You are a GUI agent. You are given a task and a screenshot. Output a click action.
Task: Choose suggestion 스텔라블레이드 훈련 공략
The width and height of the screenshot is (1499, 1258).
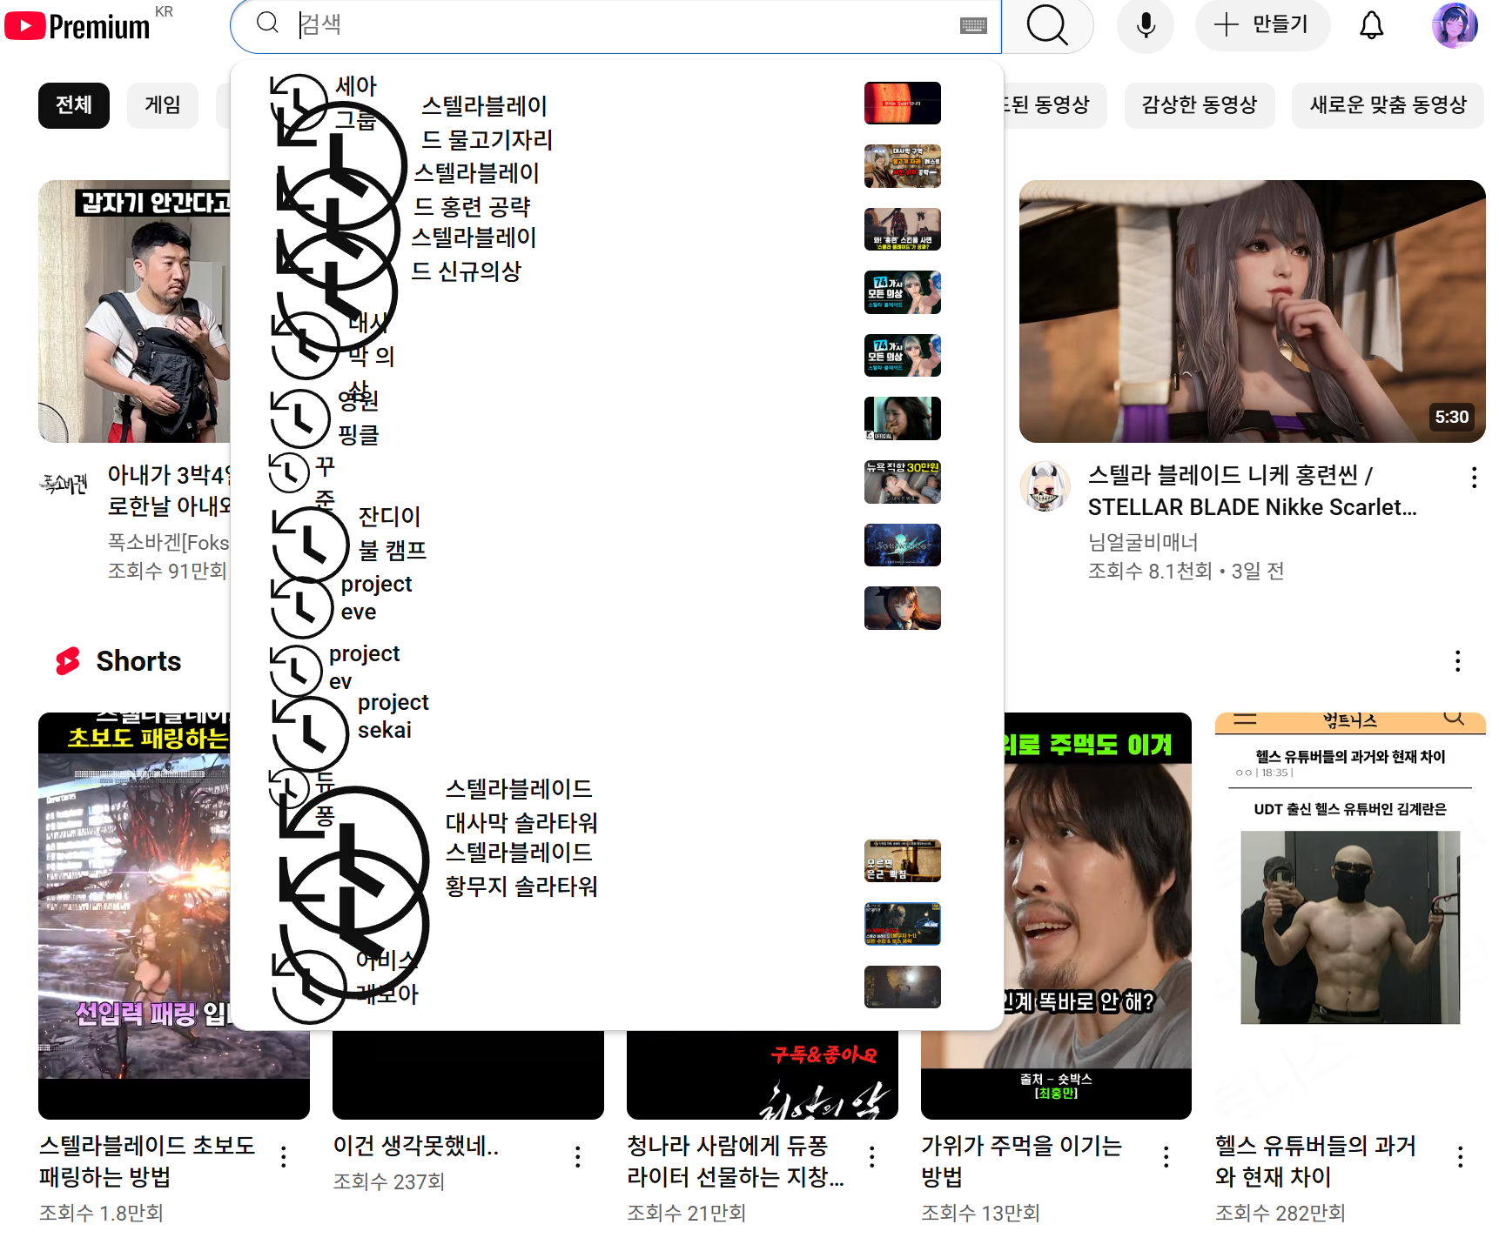click(x=476, y=190)
